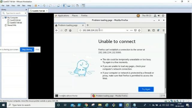Close the Library panel
The image size is (192, 108).
coord(26,10)
